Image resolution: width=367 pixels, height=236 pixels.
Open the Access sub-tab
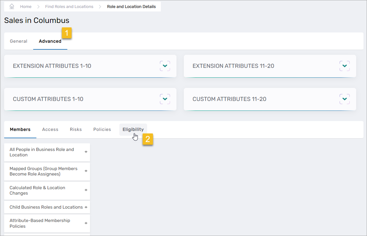pyautogui.click(x=50, y=129)
